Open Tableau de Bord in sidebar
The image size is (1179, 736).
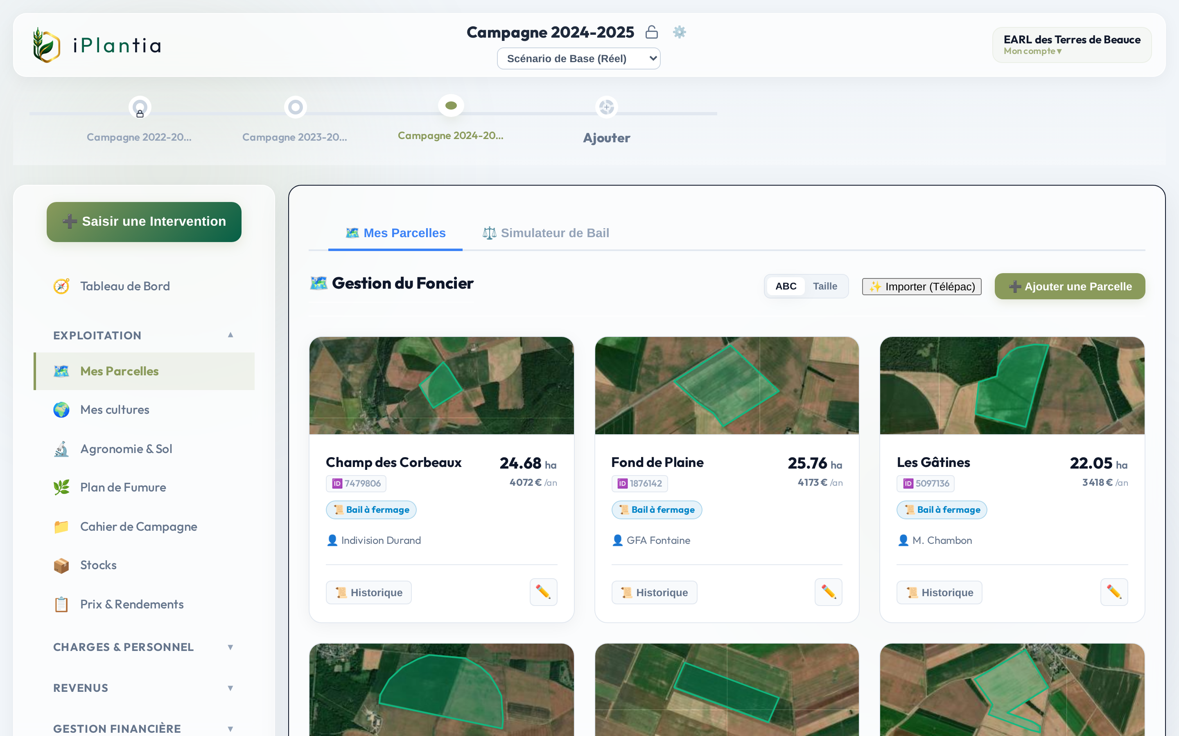(x=144, y=286)
